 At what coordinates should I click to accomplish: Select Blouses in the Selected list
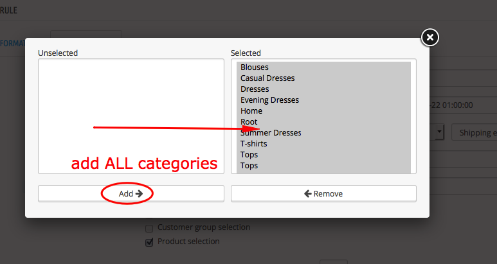pos(255,67)
